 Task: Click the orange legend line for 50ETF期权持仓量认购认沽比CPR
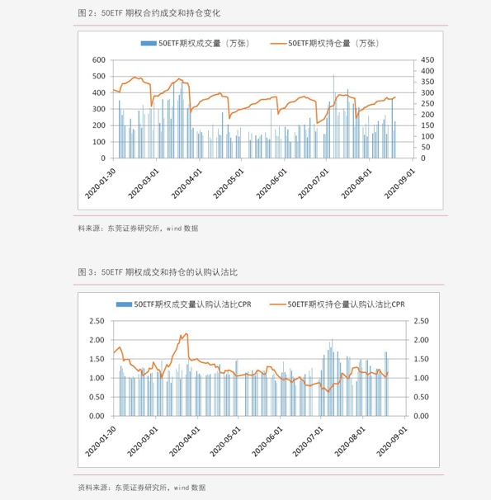[278, 304]
